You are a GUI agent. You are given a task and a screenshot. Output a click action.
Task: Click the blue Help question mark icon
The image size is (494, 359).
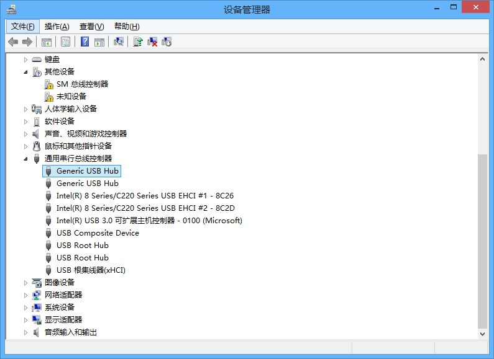click(85, 42)
